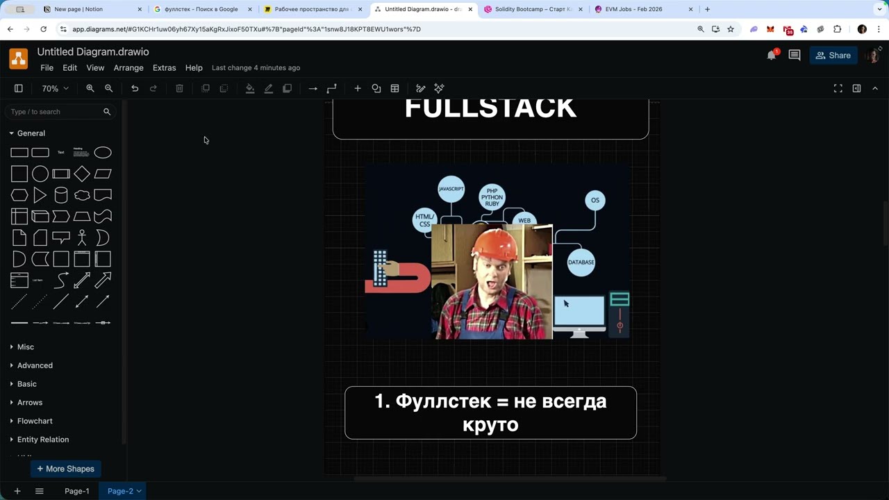Select the triangle shape in General palette
Image resolution: width=889 pixels, height=500 pixels.
40,195
